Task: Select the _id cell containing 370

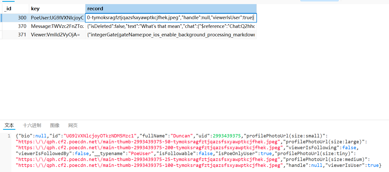Action: tap(16, 26)
